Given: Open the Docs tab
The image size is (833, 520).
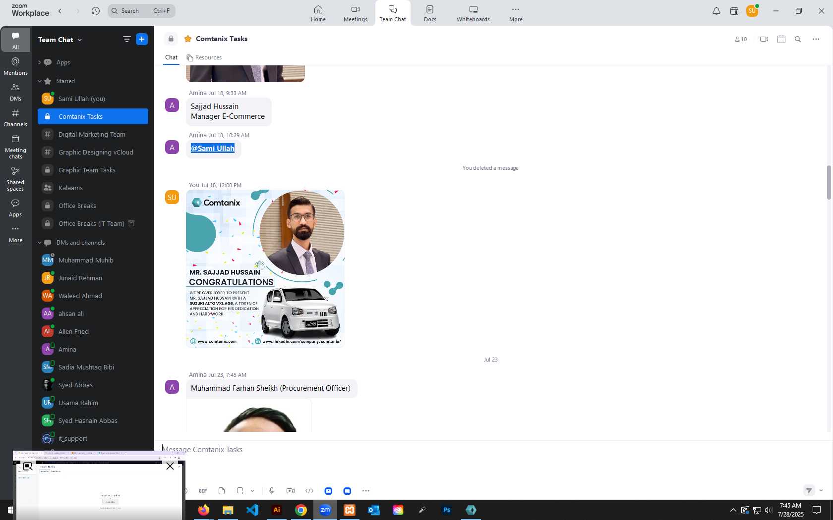Looking at the screenshot, I should (x=430, y=13).
